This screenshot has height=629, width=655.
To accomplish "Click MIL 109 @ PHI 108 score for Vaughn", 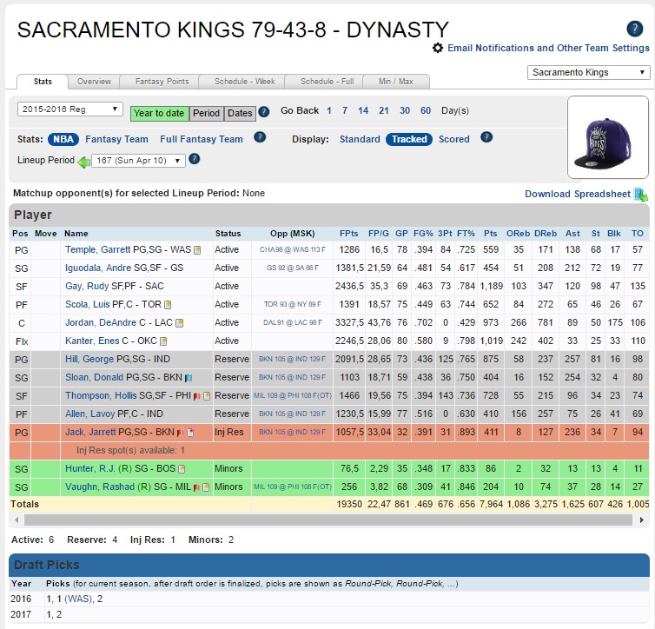I will (293, 487).
